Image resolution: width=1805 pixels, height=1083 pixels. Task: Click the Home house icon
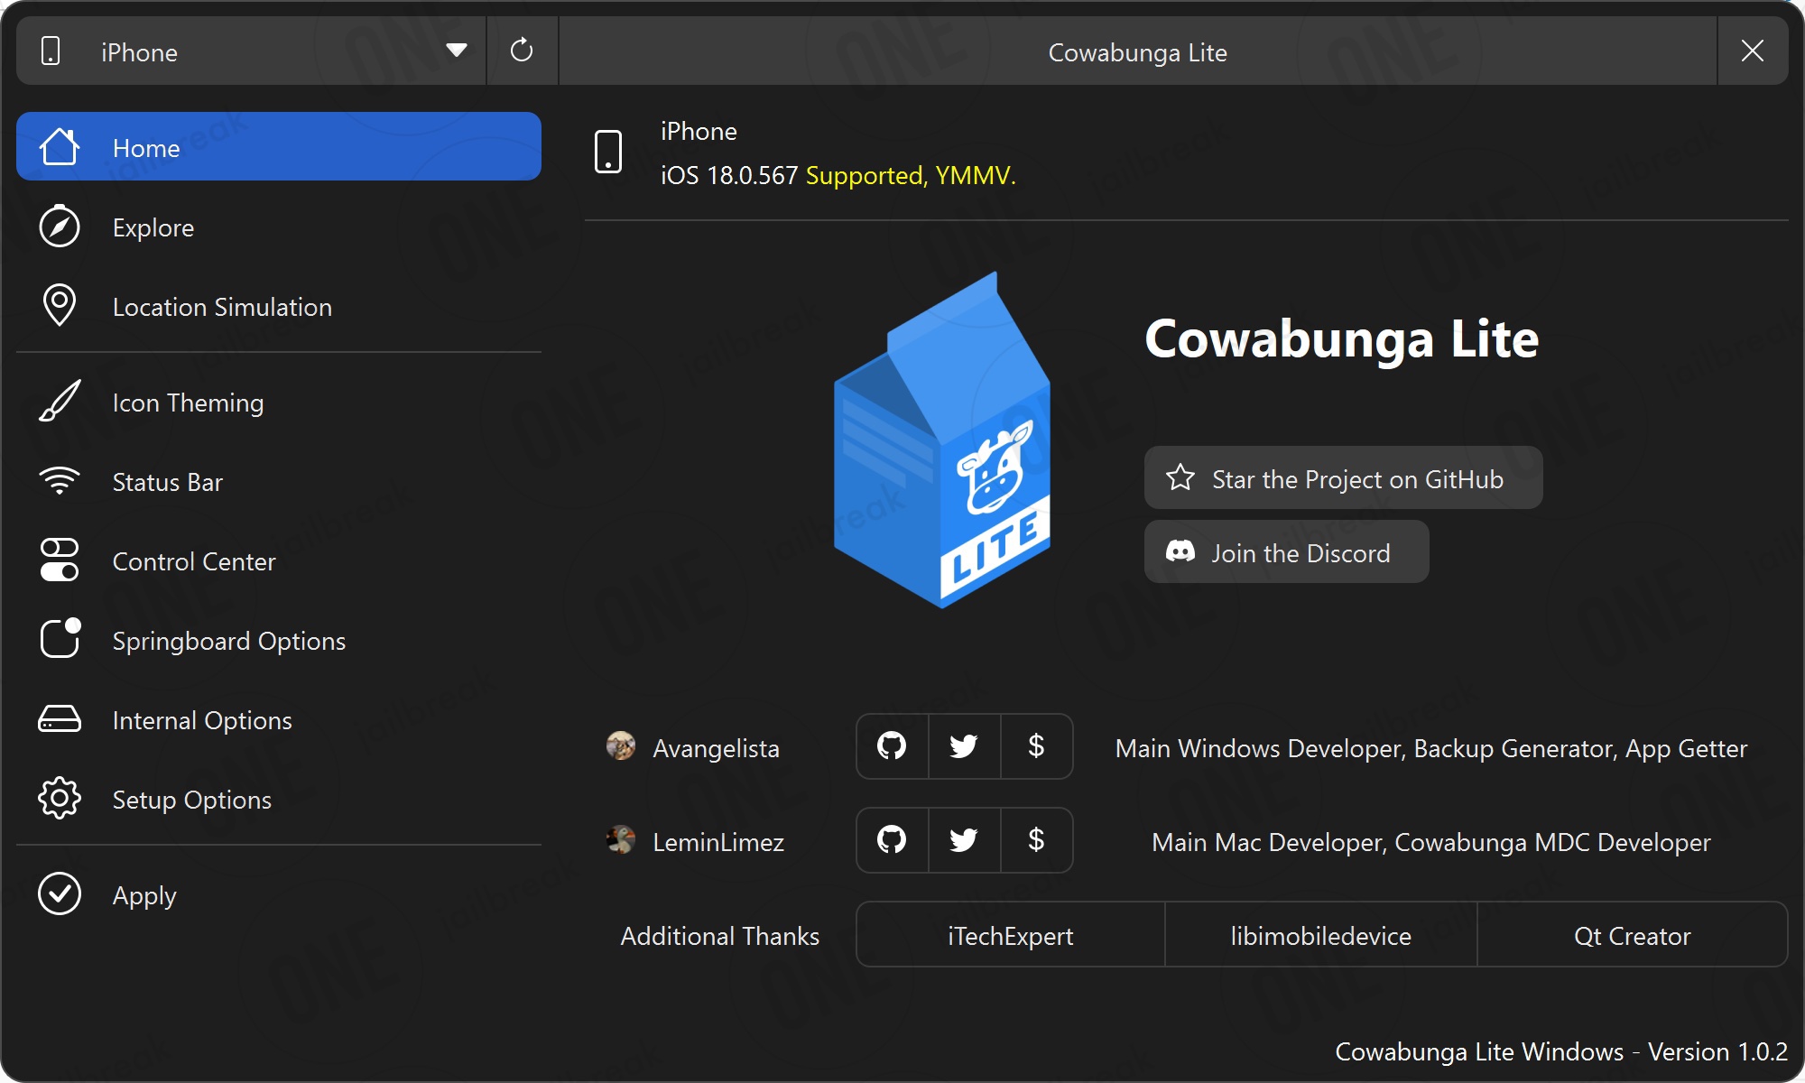60,147
